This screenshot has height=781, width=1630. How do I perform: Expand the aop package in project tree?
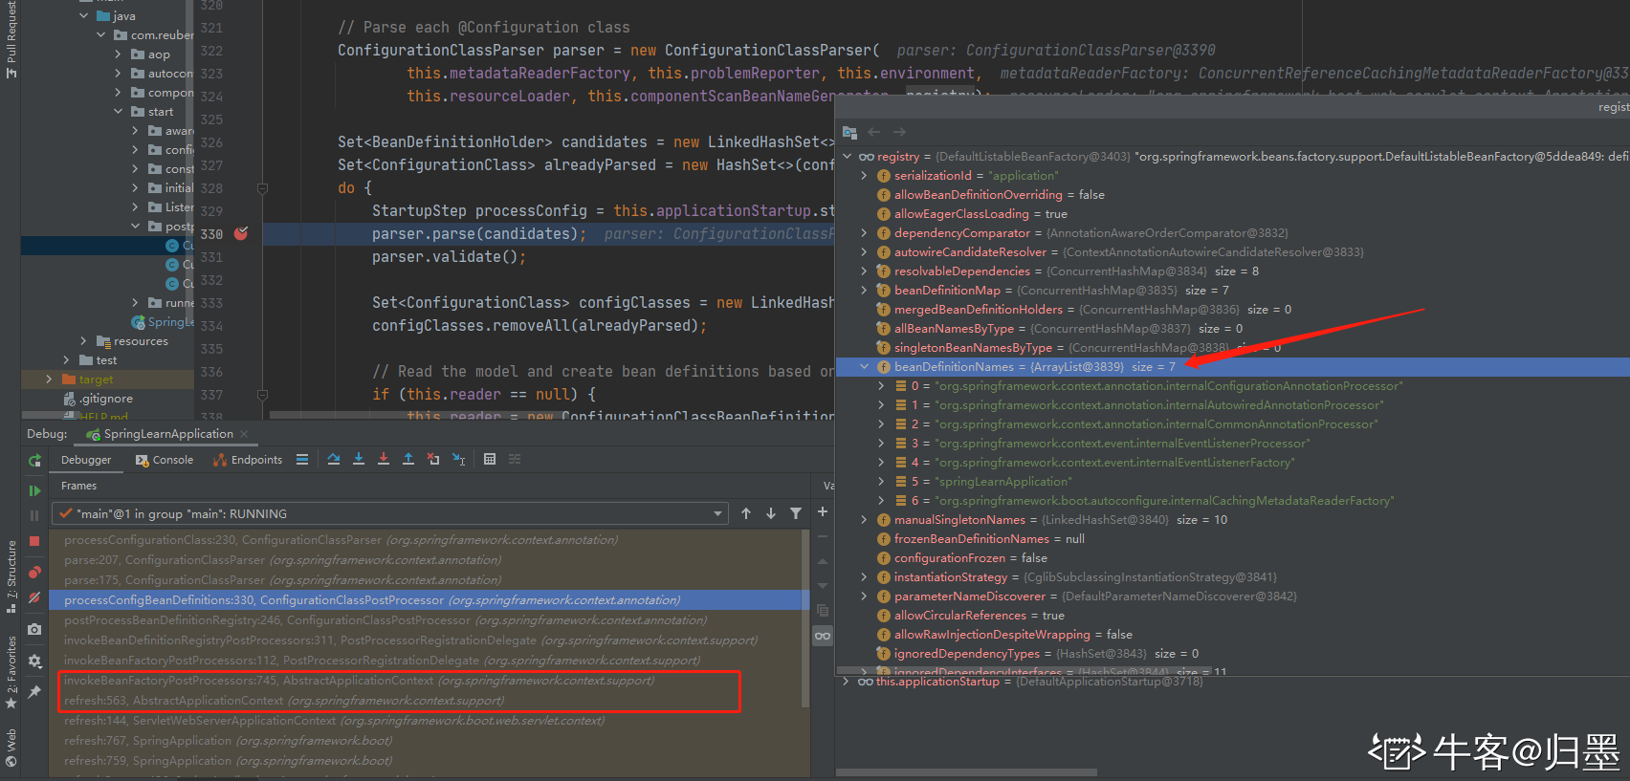click(x=119, y=54)
